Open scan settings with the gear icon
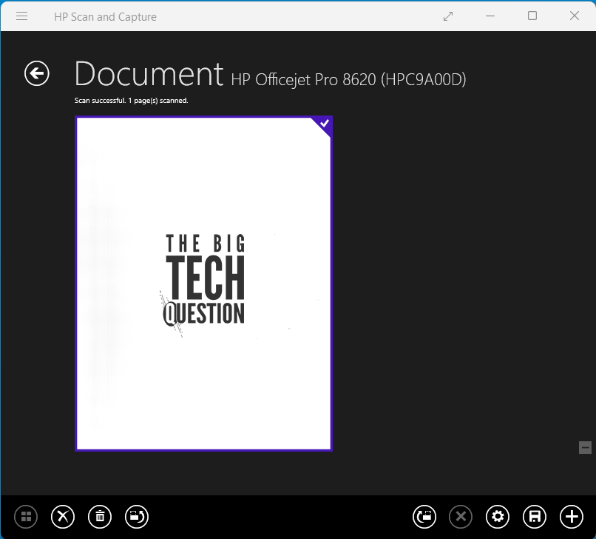 coord(498,517)
